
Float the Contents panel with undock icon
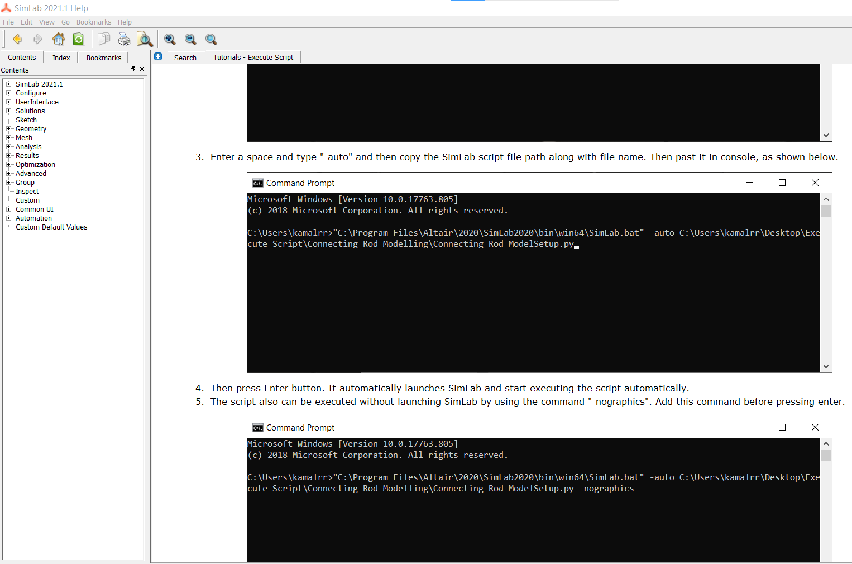[x=133, y=69]
